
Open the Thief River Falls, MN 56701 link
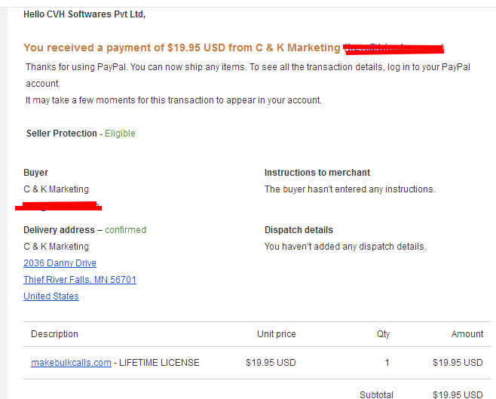[x=80, y=280]
